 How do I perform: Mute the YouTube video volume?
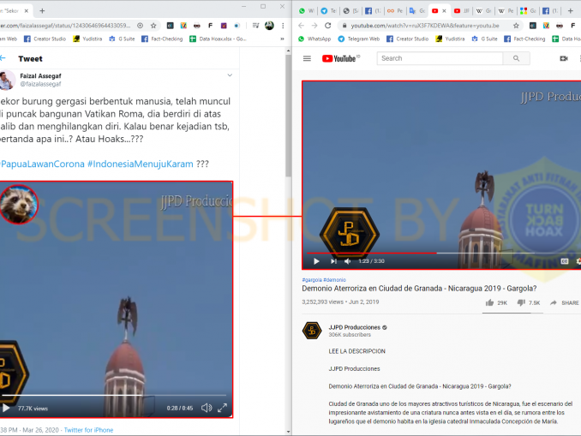click(347, 261)
